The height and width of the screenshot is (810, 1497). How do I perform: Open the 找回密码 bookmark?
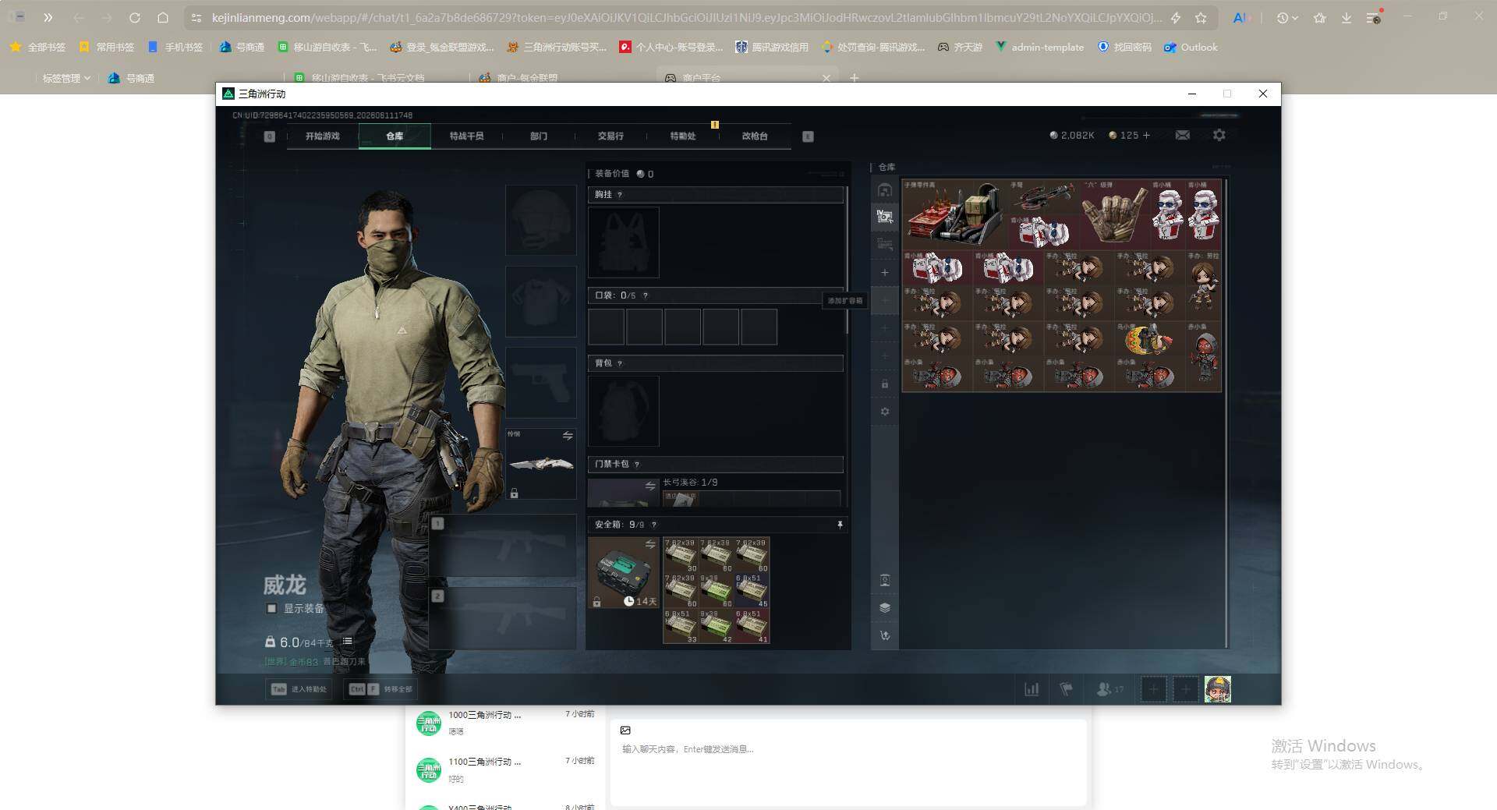click(x=1124, y=47)
